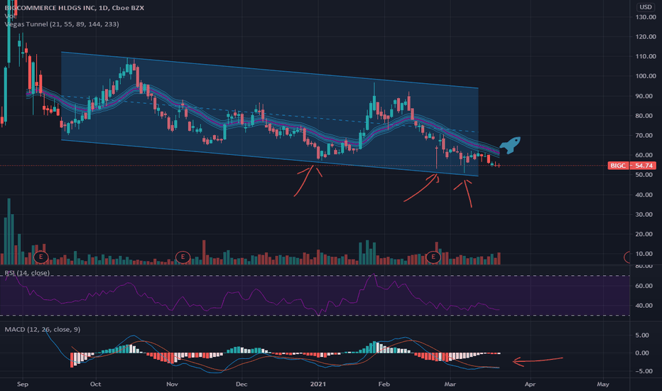Select the RSI (14, close) indicator label
This screenshot has height=391, width=662.
click(x=27, y=273)
